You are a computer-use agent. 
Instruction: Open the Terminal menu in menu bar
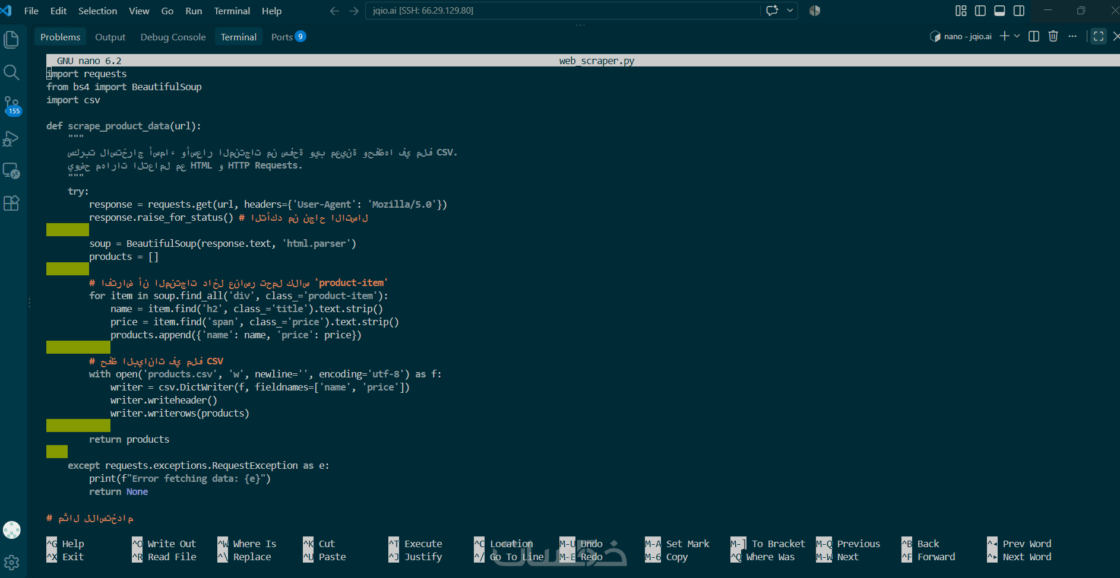coord(232,11)
